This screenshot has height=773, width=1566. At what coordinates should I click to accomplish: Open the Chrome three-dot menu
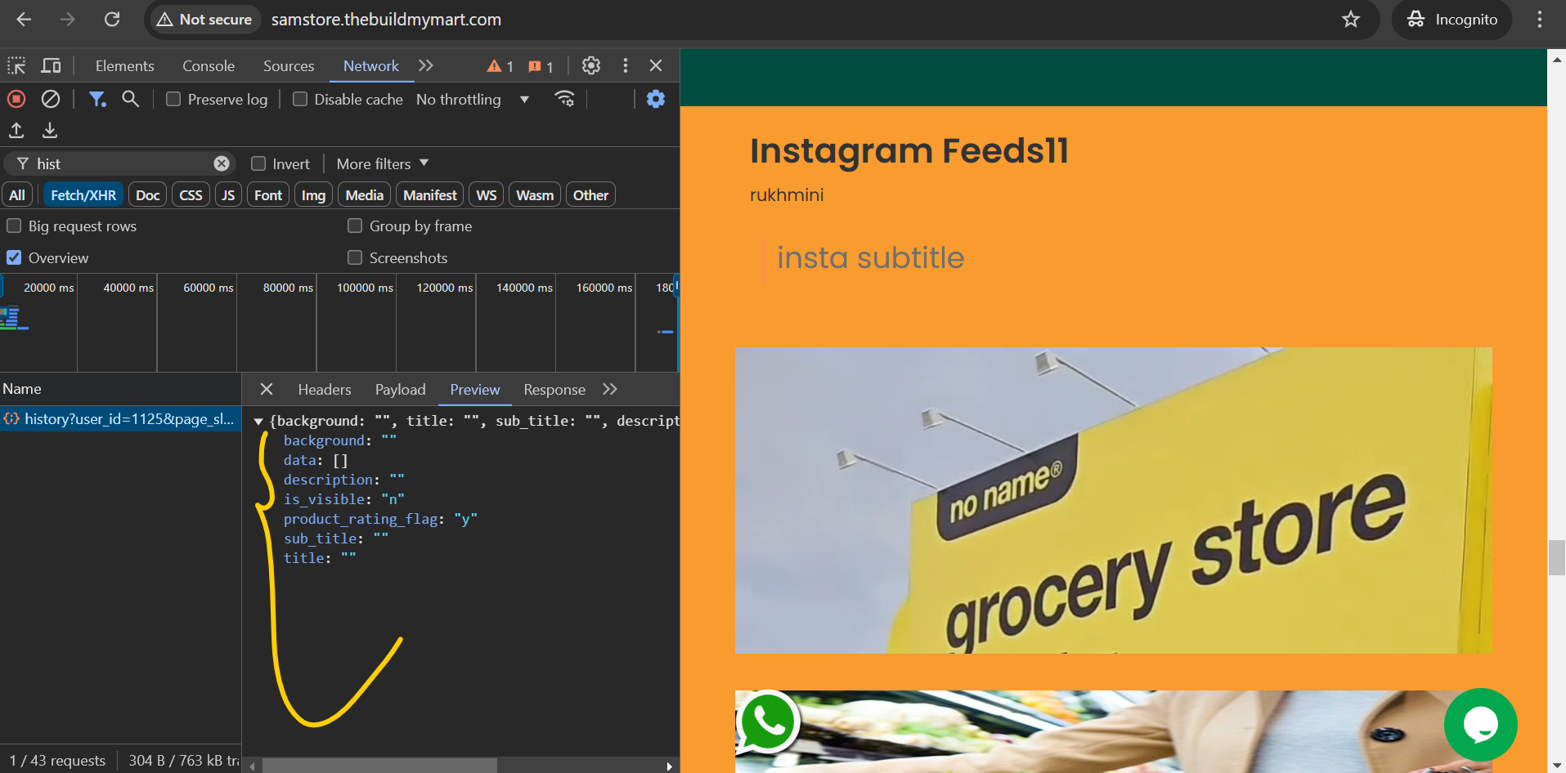click(x=1540, y=20)
